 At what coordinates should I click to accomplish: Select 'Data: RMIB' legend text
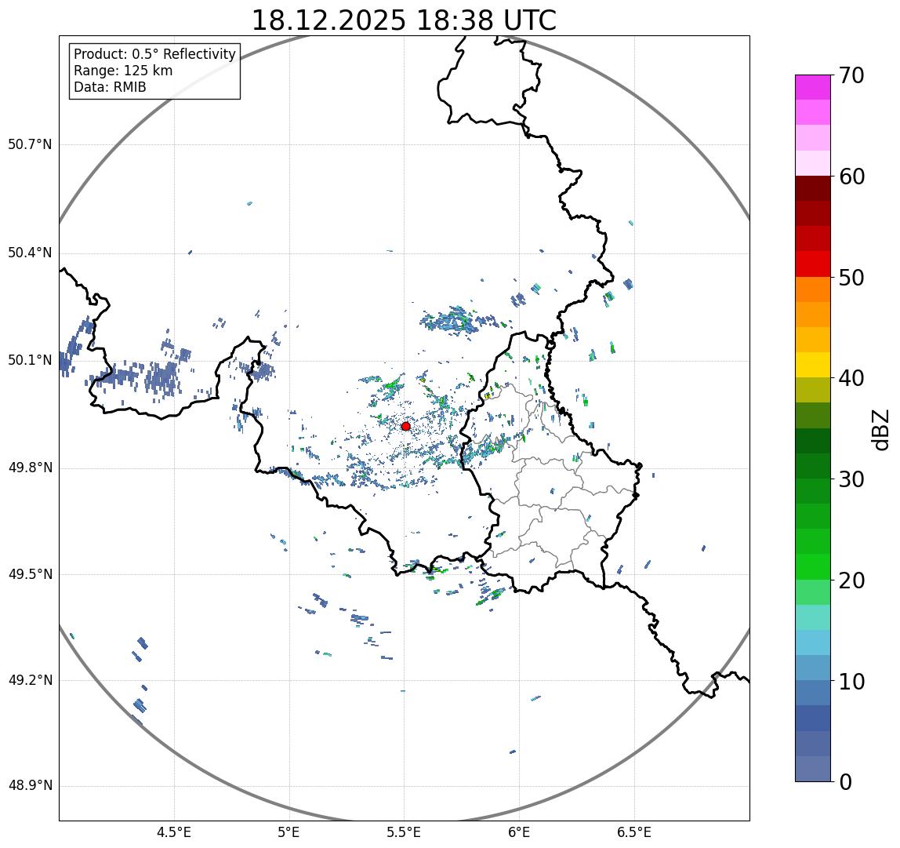(x=111, y=87)
